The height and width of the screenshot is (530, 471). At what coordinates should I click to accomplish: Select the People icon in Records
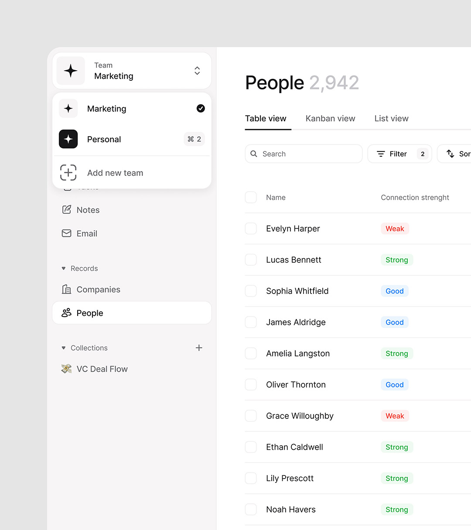(66, 313)
